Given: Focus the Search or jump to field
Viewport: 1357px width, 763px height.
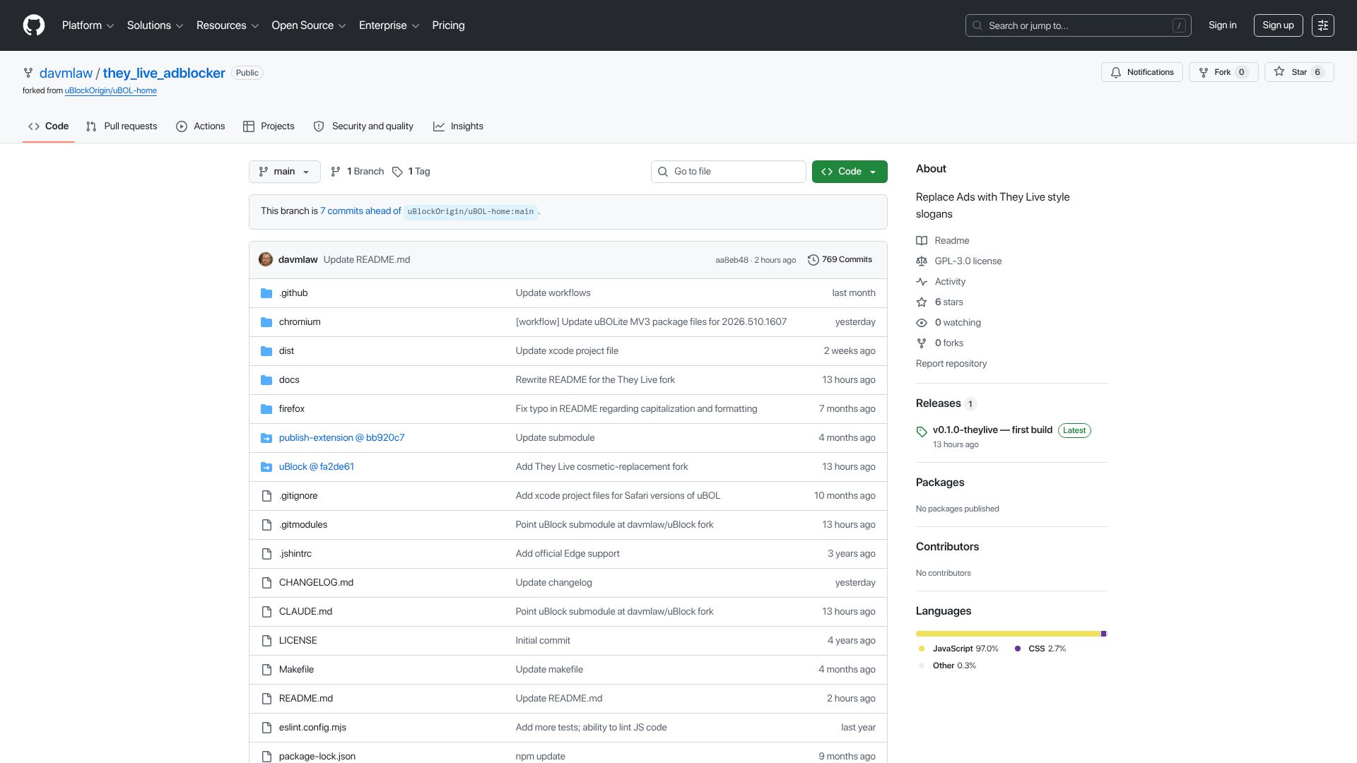Looking at the screenshot, I should point(1078,25).
